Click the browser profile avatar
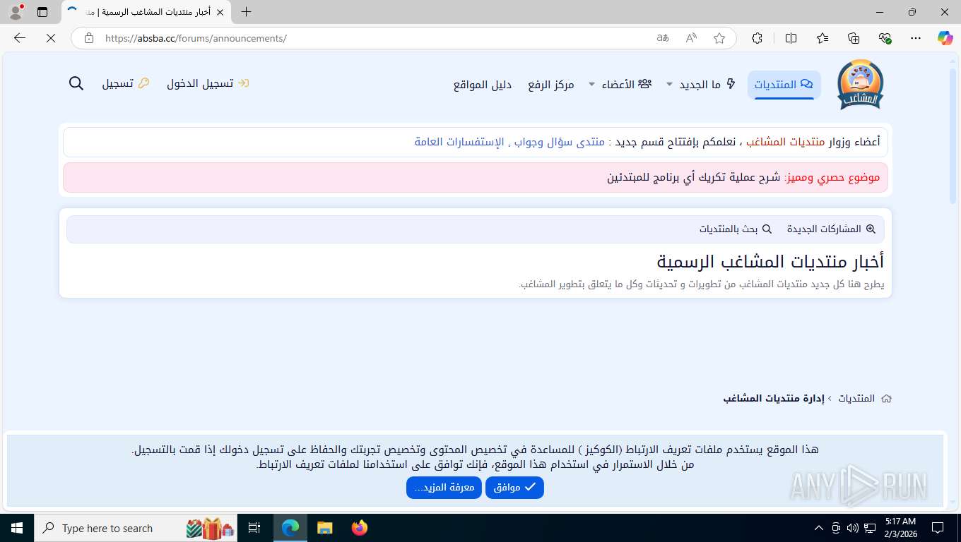This screenshot has width=961, height=542. [16, 12]
